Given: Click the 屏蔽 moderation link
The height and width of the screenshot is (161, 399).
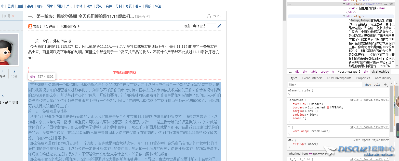Looking at the screenshot, I should (x=148, y=6).
